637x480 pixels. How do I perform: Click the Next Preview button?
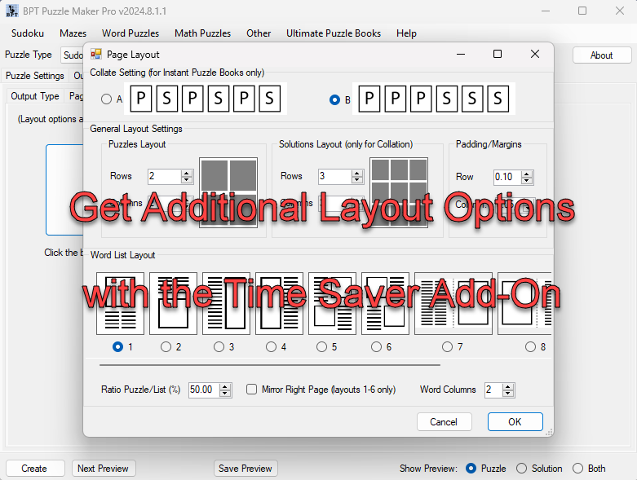pos(104,469)
